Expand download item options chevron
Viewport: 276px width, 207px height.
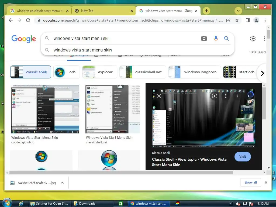[62, 183]
